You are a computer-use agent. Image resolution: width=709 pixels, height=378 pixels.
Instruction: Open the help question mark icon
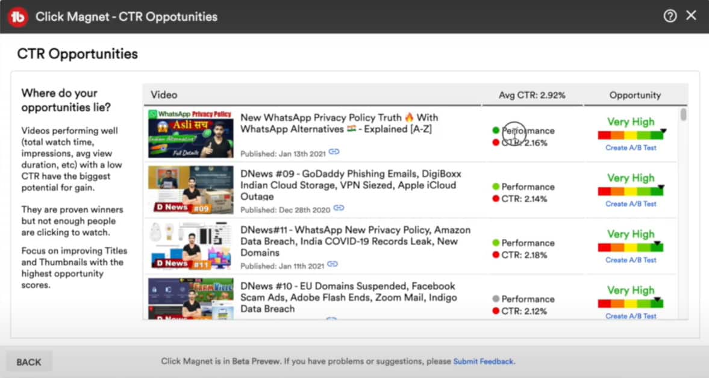click(670, 16)
